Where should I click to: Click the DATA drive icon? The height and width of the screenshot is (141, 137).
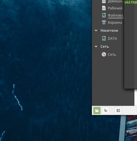[x=104, y=38]
